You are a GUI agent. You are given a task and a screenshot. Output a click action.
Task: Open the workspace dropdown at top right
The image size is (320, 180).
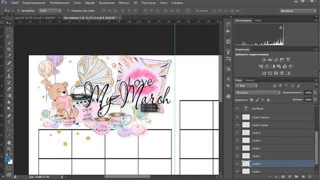point(298,11)
